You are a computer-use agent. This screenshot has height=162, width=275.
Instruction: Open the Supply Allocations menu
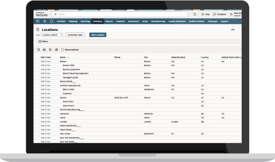point(177,21)
